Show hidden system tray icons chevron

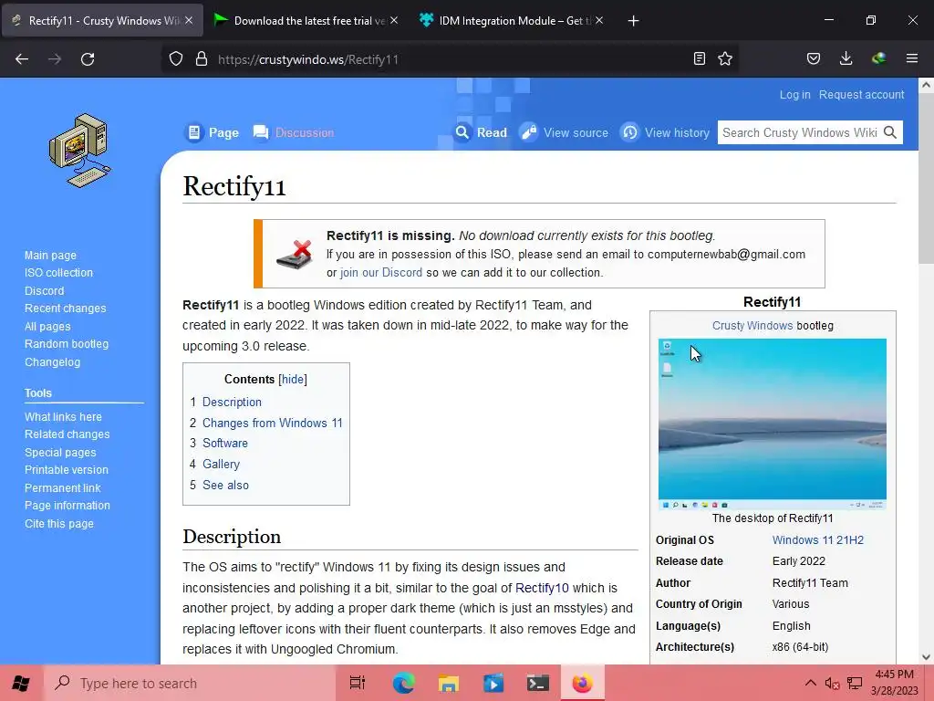pyautogui.click(x=811, y=683)
